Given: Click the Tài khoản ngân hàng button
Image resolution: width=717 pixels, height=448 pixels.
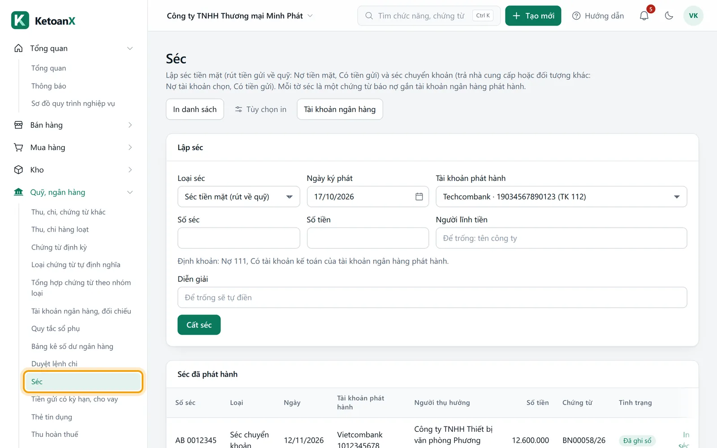Looking at the screenshot, I should coord(340,109).
